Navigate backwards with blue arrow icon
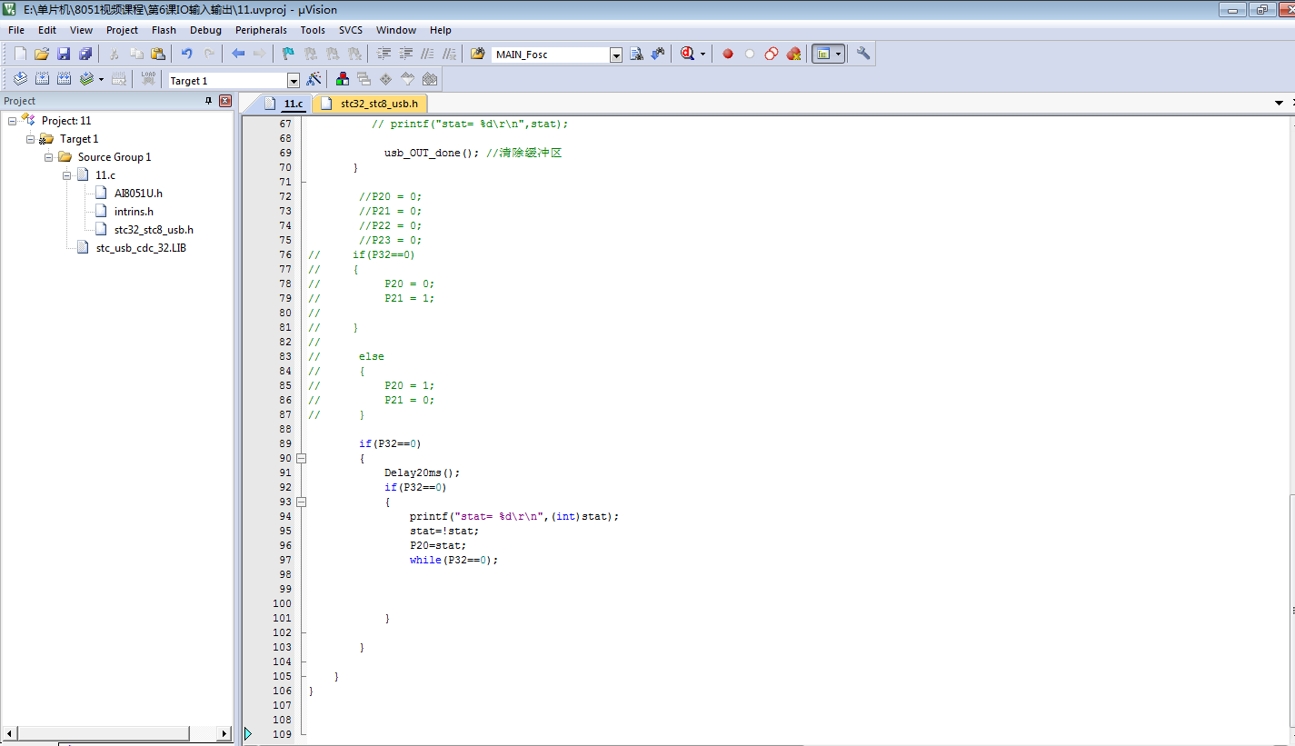This screenshot has width=1295, height=746. 238,54
